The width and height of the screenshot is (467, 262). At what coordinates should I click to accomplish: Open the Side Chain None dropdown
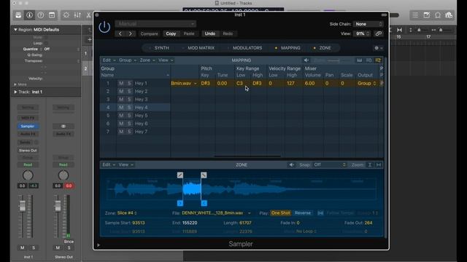point(368,24)
